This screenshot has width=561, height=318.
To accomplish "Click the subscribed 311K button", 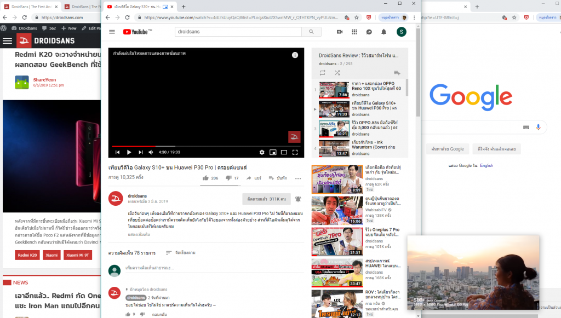I will (x=267, y=199).
